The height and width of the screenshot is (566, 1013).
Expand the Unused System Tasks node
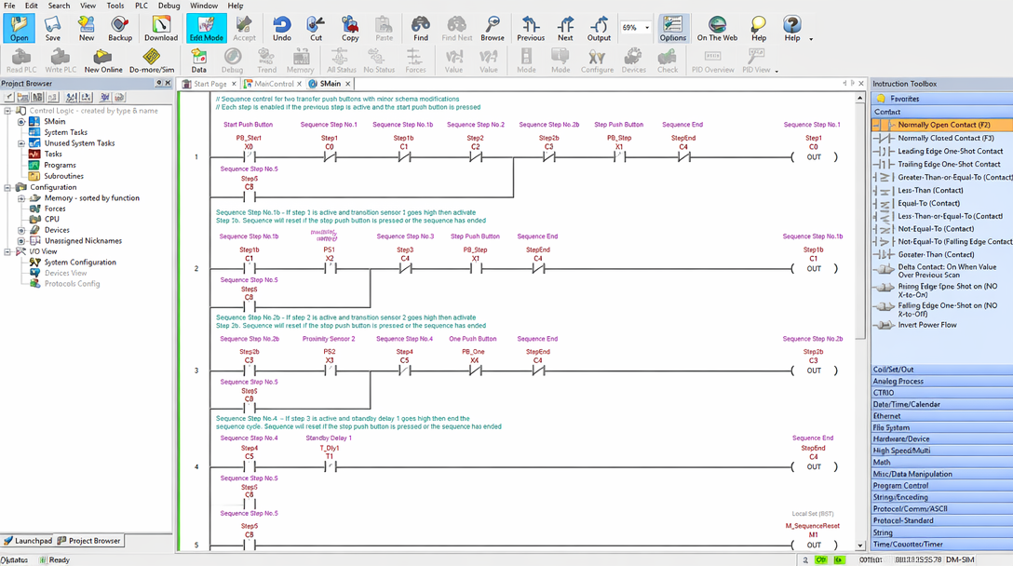pos(21,143)
